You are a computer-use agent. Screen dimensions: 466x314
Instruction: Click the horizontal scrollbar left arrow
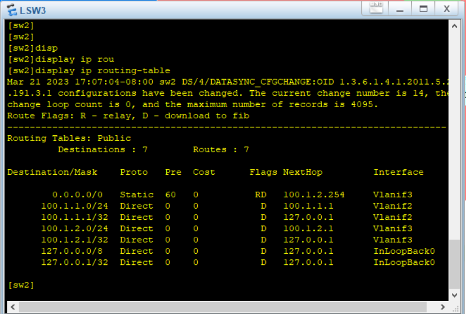(13, 307)
